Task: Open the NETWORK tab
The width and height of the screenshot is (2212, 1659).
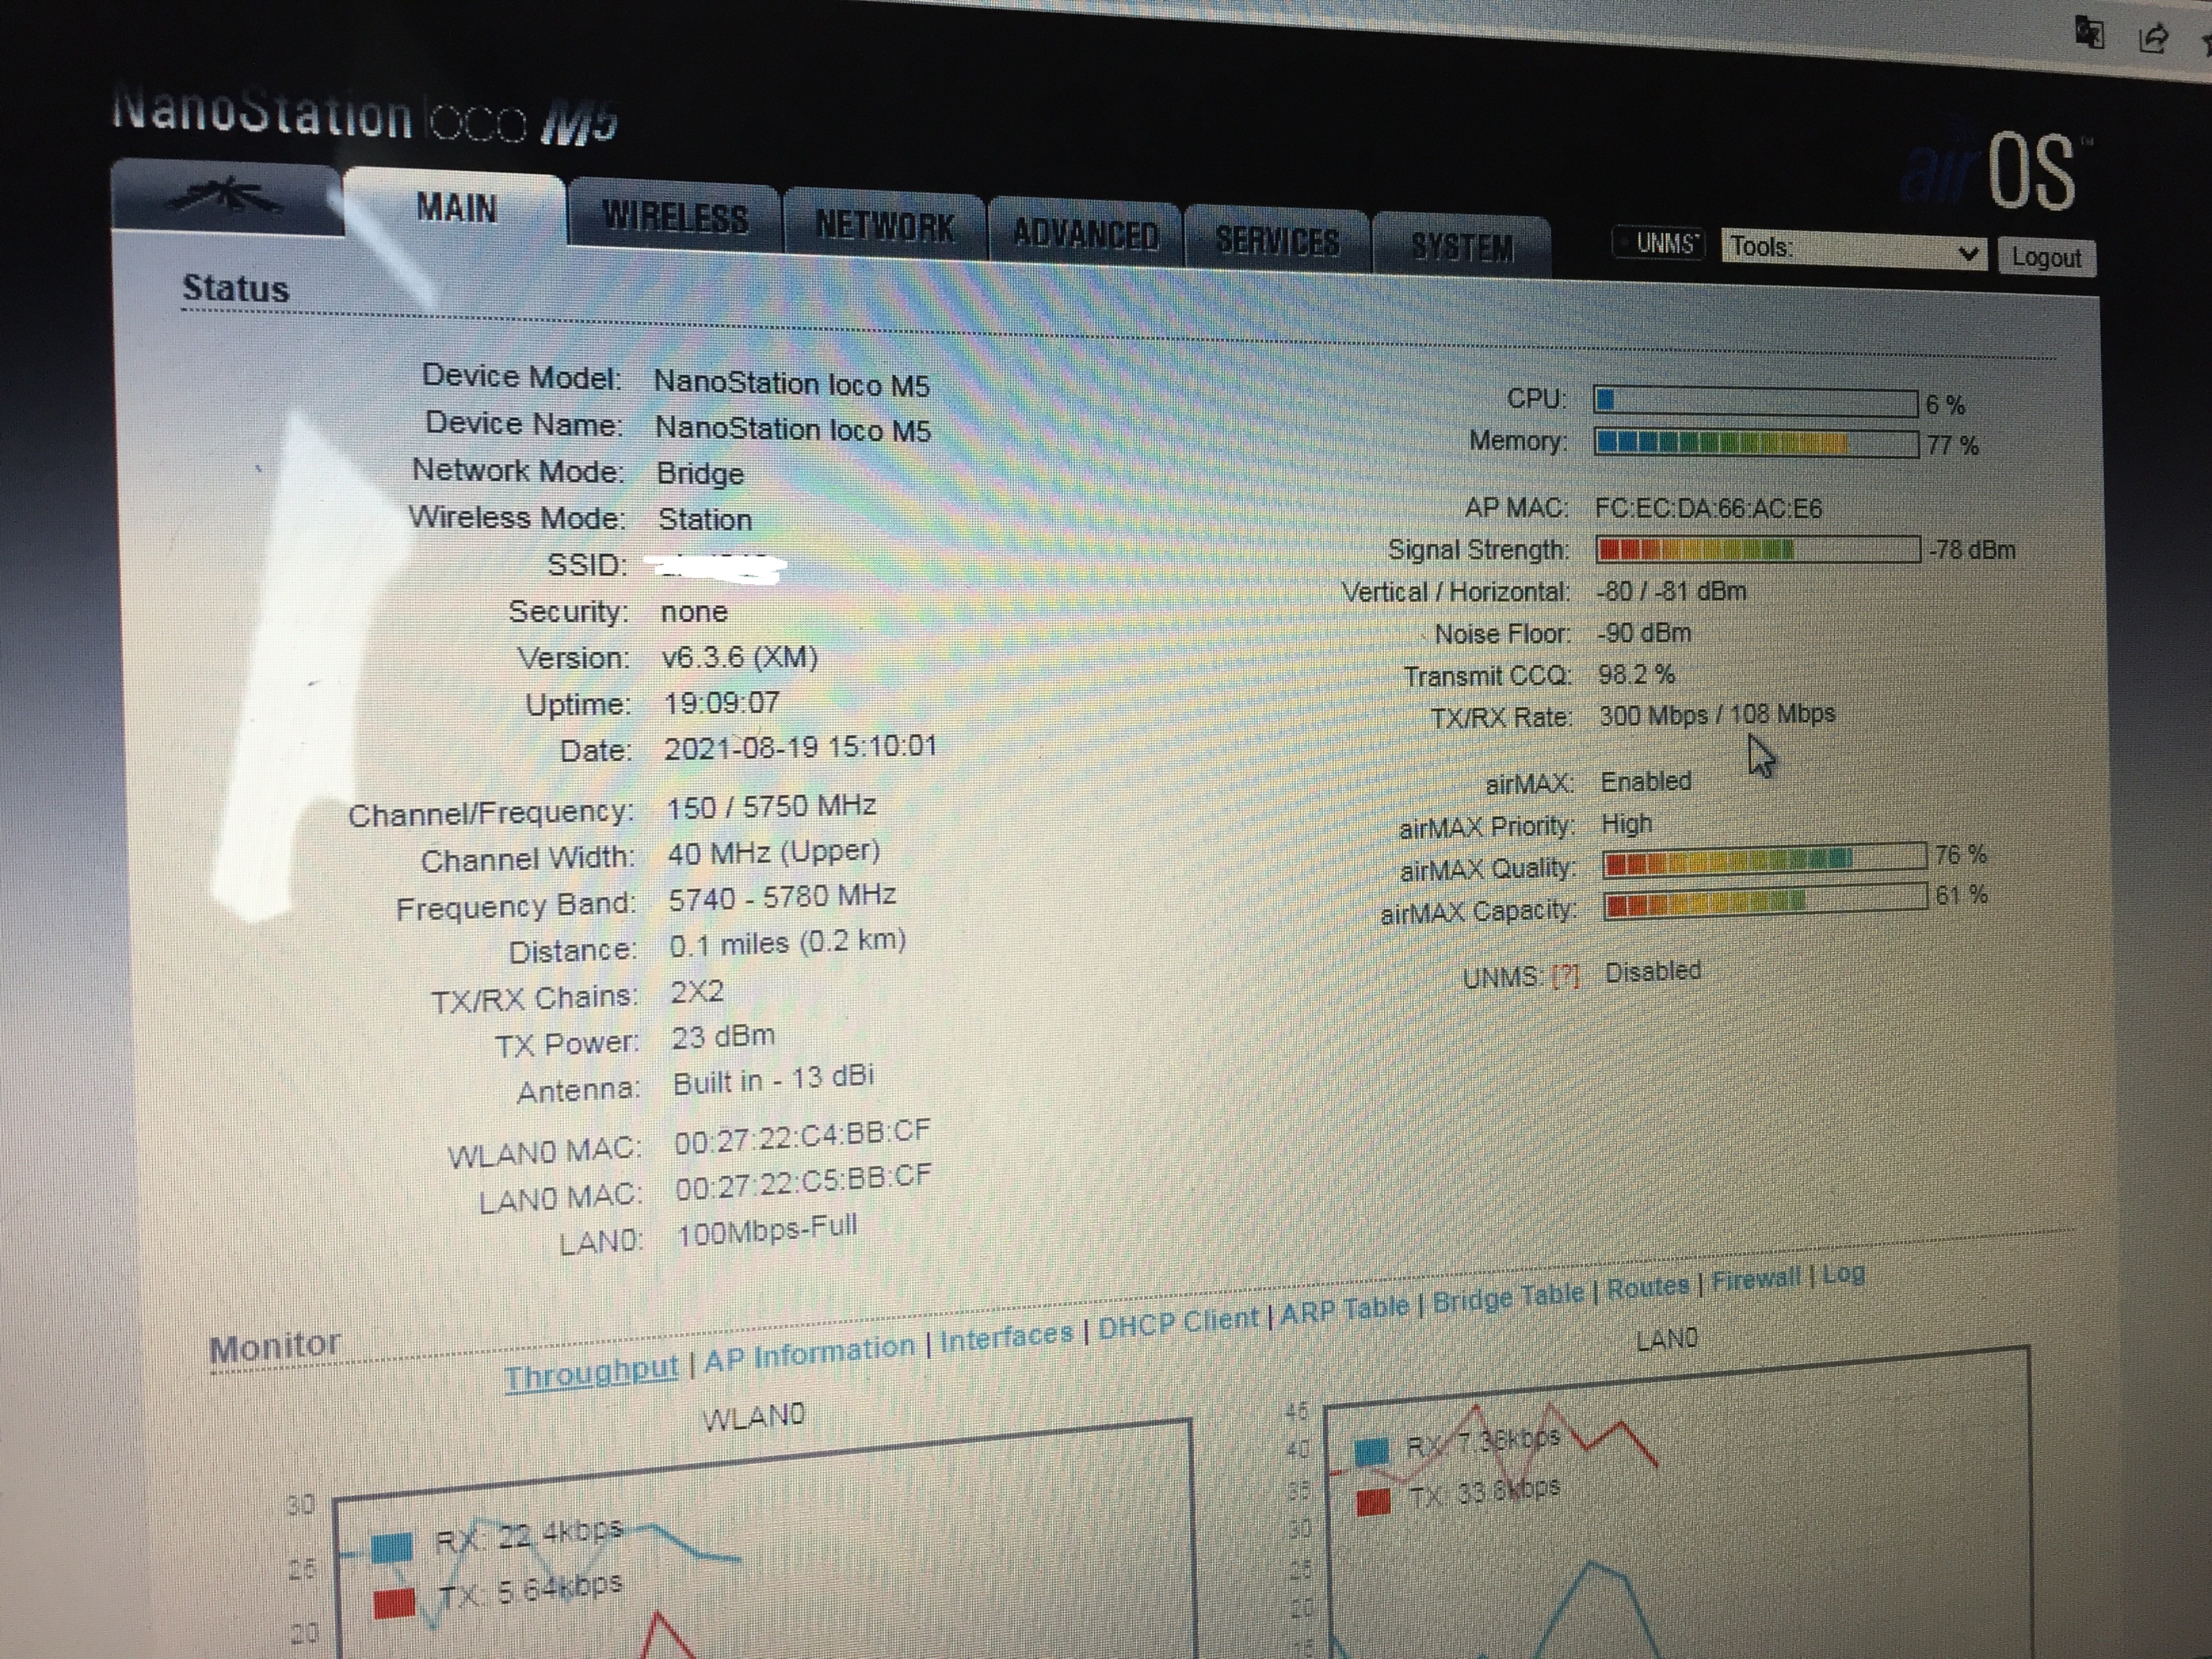Action: 885,226
